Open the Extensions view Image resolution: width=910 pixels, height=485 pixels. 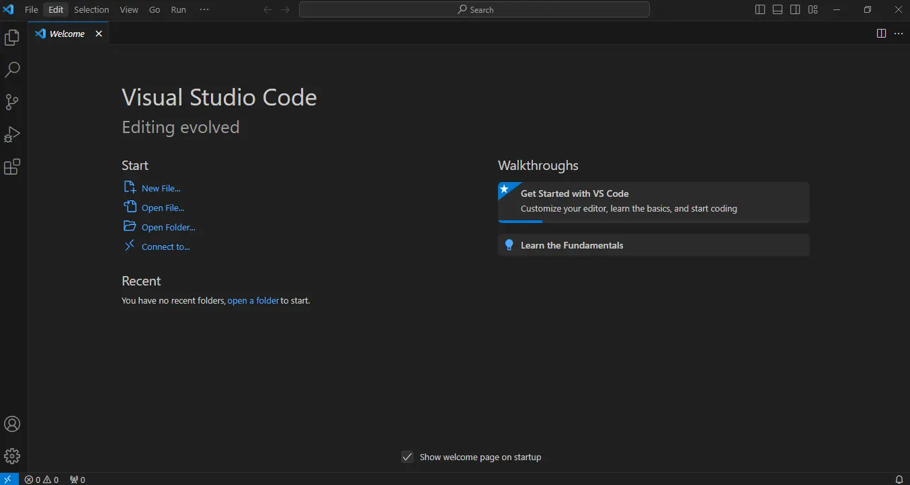click(12, 167)
